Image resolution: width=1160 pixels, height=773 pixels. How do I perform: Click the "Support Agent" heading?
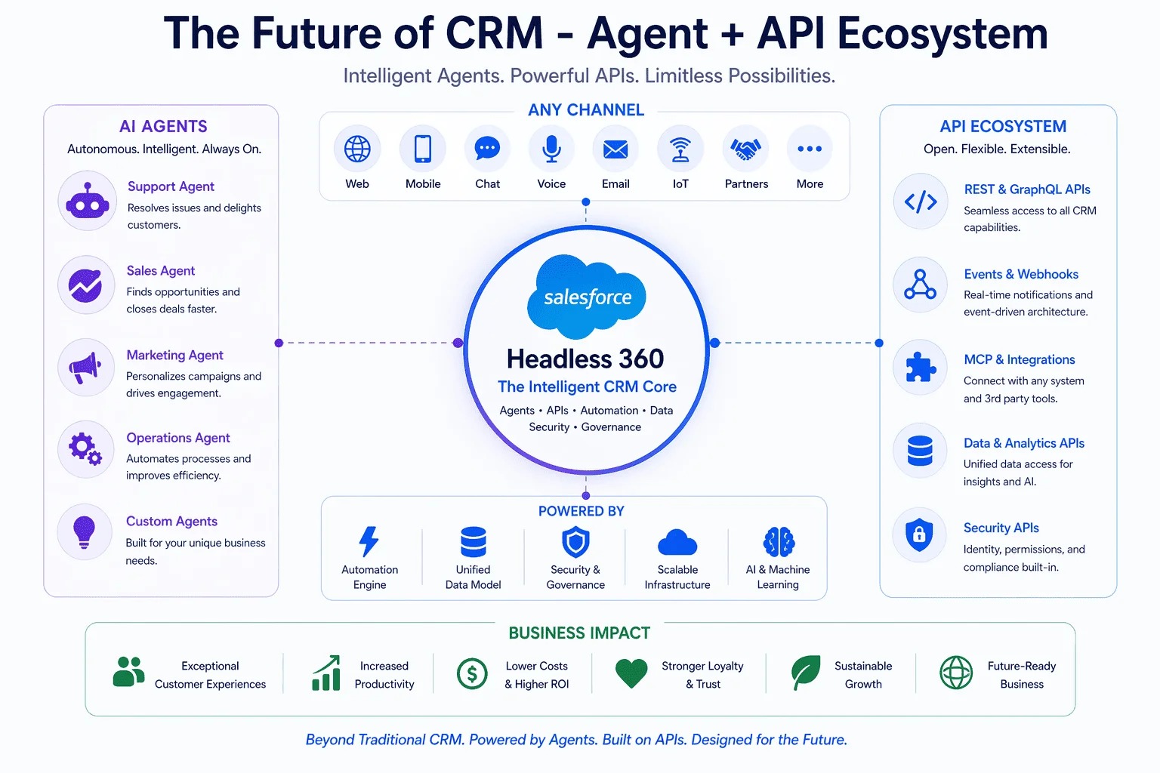(x=171, y=186)
